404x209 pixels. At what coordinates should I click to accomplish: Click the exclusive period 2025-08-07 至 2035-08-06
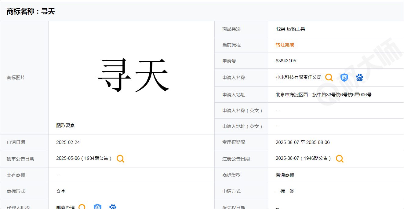303,142
